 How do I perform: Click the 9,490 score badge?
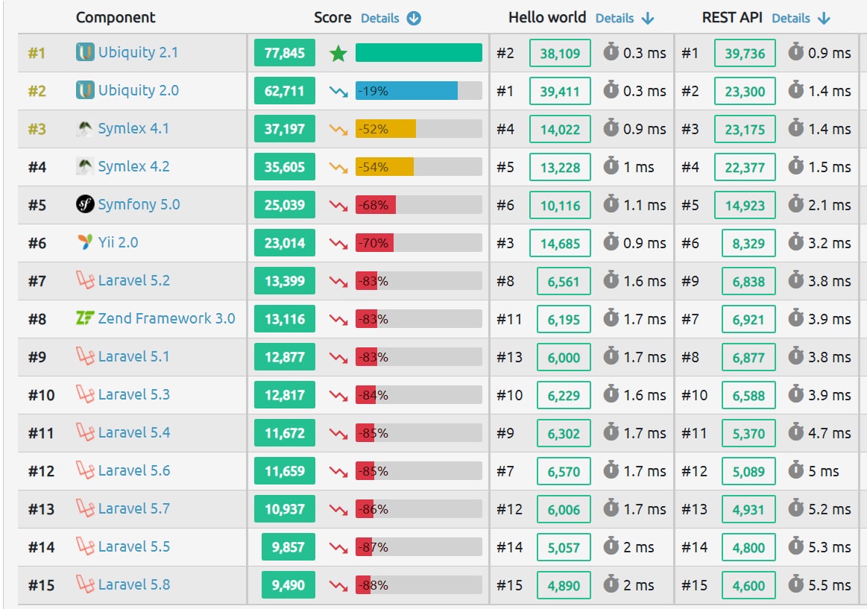point(288,584)
